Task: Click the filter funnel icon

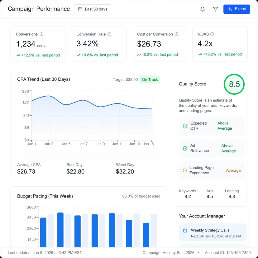Action: pos(216,9)
